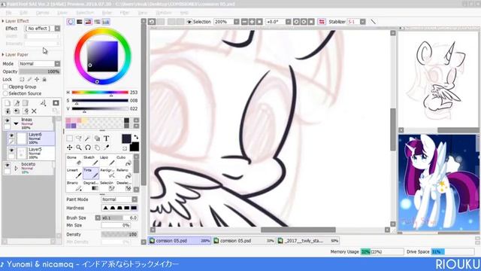This screenshot has width=481, height=271.
Task: Adjust the Hue H slider
Action: point(100,93)
